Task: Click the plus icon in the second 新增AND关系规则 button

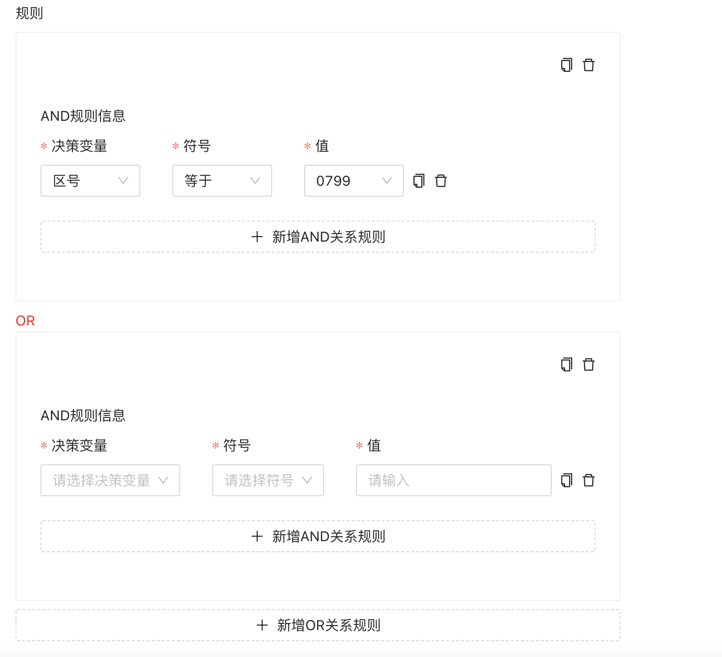Action: pyautogui.click(x=257, y=536)
